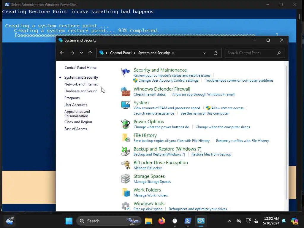
Task: Open Restore files from backup link
Action: click(211, 154)
